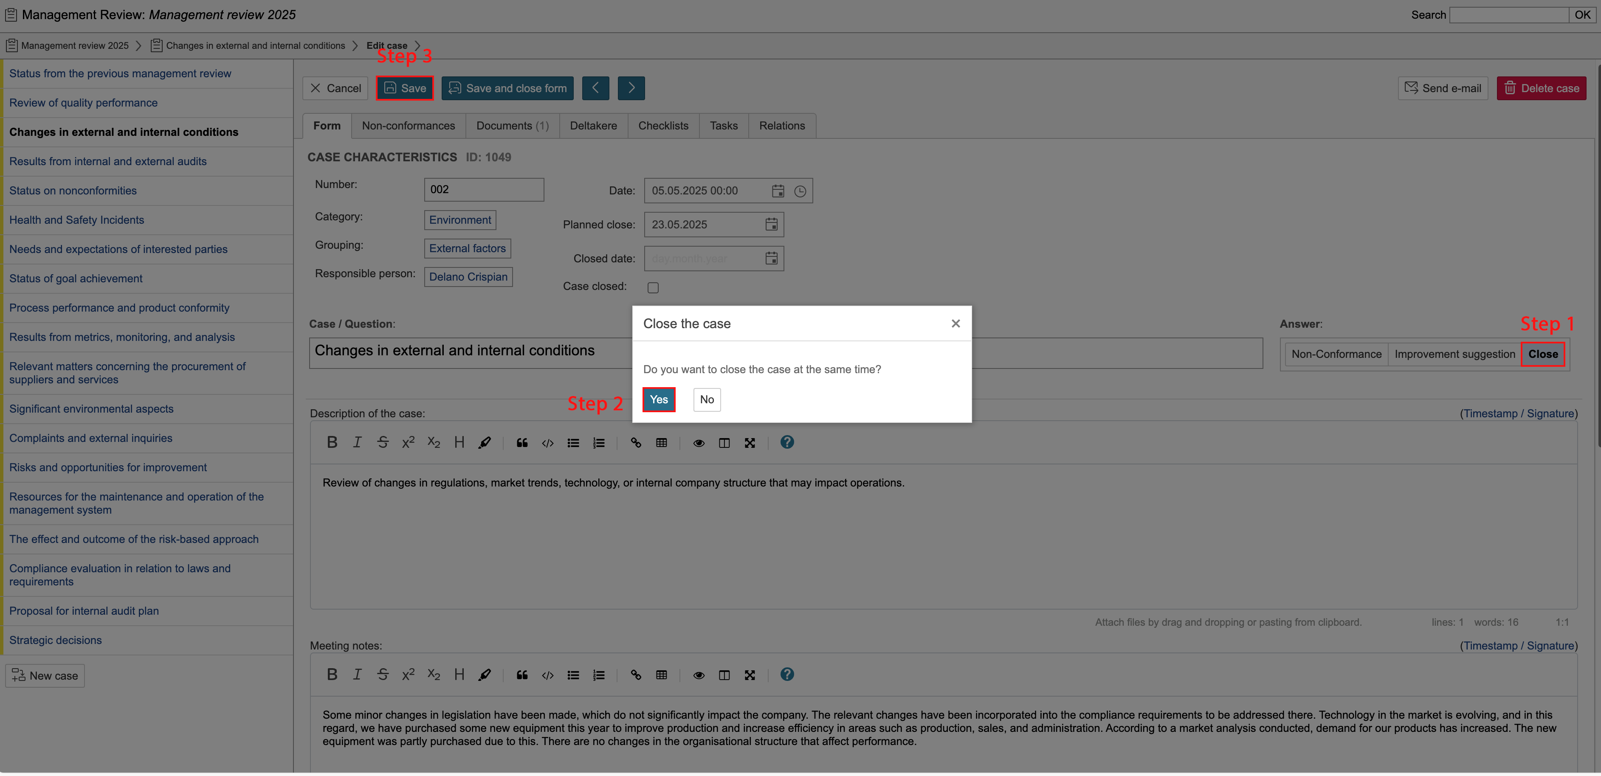Close the dialog with the X button
The width and height of the screenshot is (1601, 776).
[x=955, y=324]
